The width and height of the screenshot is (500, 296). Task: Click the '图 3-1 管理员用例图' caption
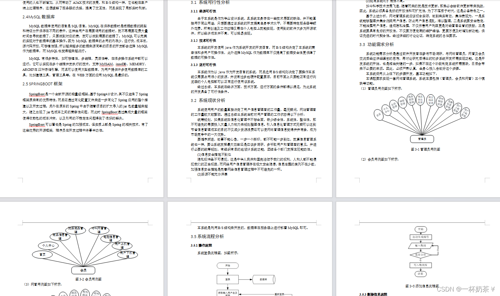click(425, 149)
